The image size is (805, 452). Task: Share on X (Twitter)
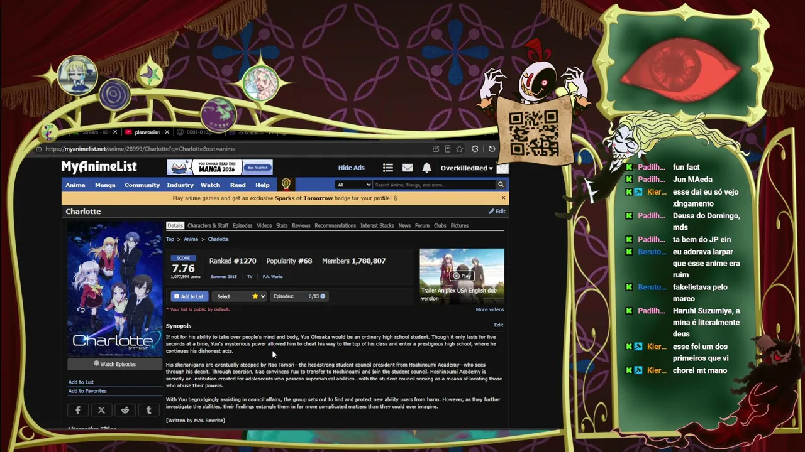coord(101,410)
